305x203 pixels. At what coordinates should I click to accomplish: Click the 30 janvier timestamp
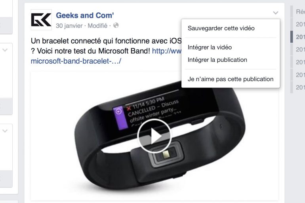69,26
